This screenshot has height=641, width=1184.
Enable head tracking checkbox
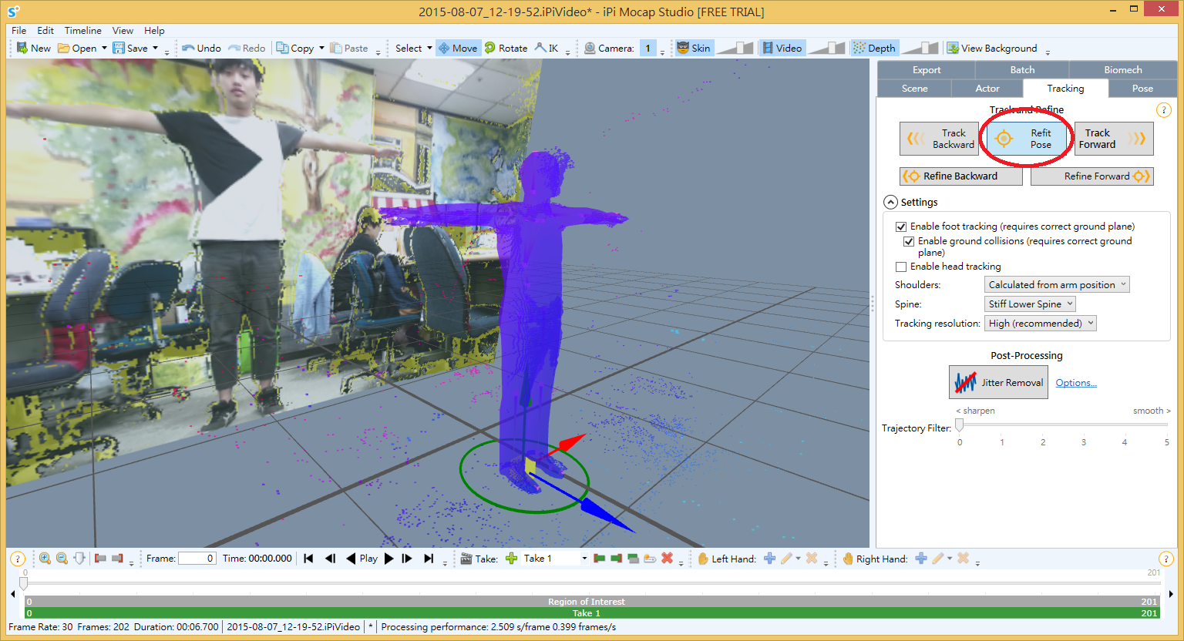tap(901, 267)
